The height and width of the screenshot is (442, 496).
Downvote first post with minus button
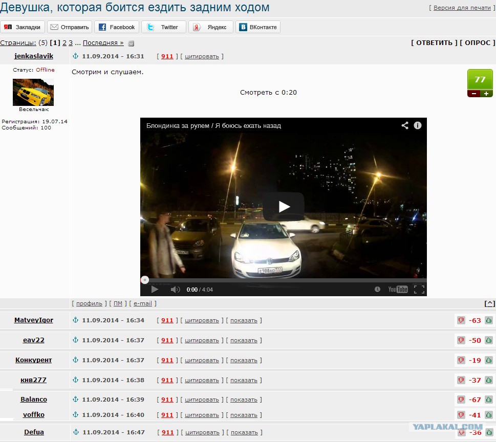point(473,94)
